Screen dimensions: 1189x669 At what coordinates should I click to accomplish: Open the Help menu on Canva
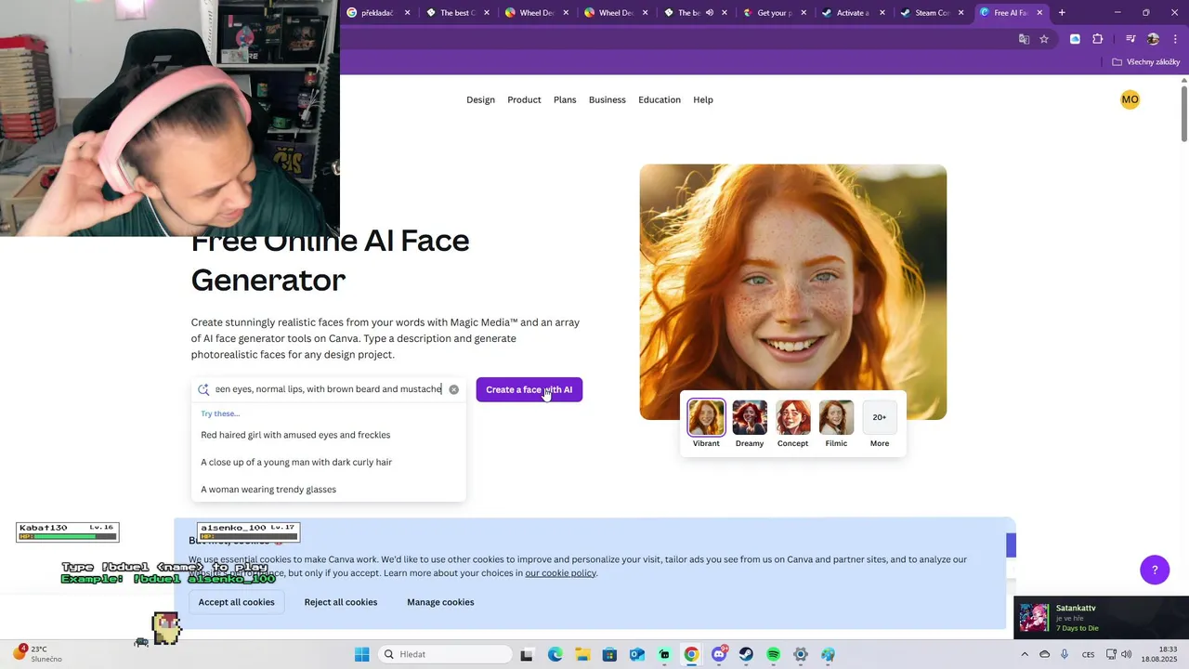[703, 100]
